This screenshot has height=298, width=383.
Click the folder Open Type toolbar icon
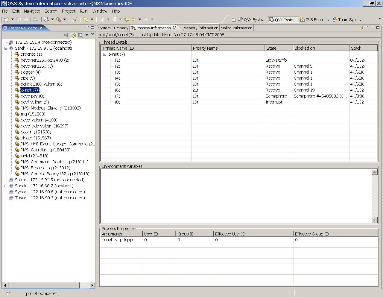coord(86,19)
